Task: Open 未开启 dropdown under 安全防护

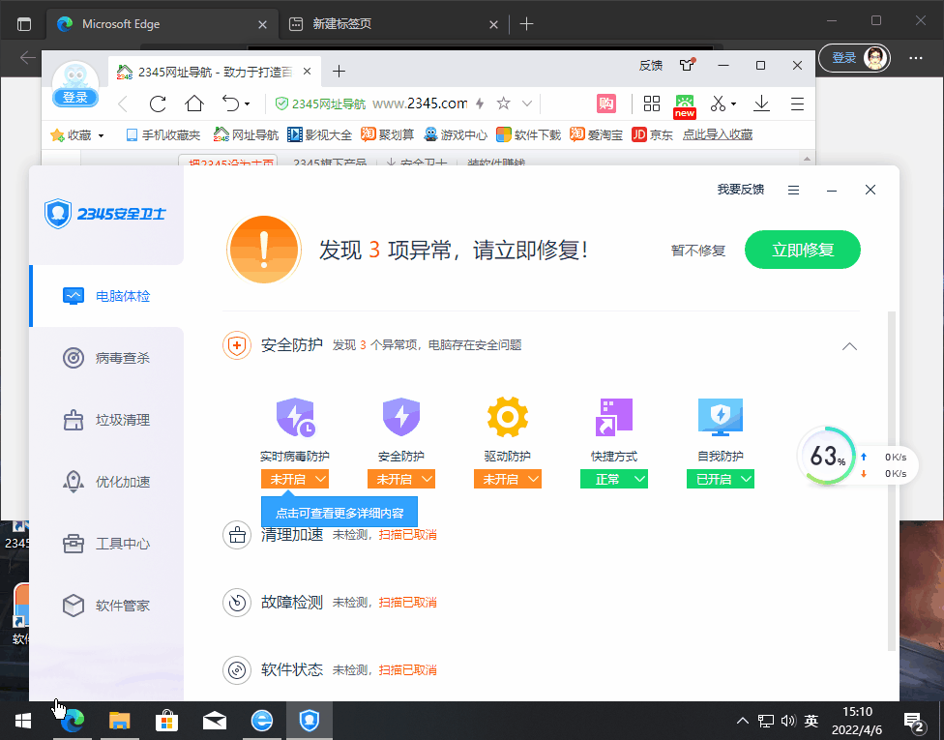Action: coord(401,480)
